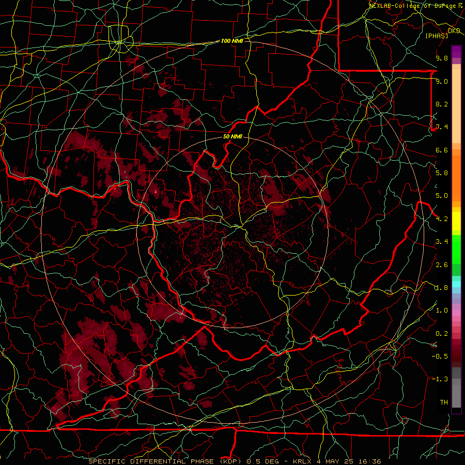Click the 1.8 value on color scale

coord(442,288)
